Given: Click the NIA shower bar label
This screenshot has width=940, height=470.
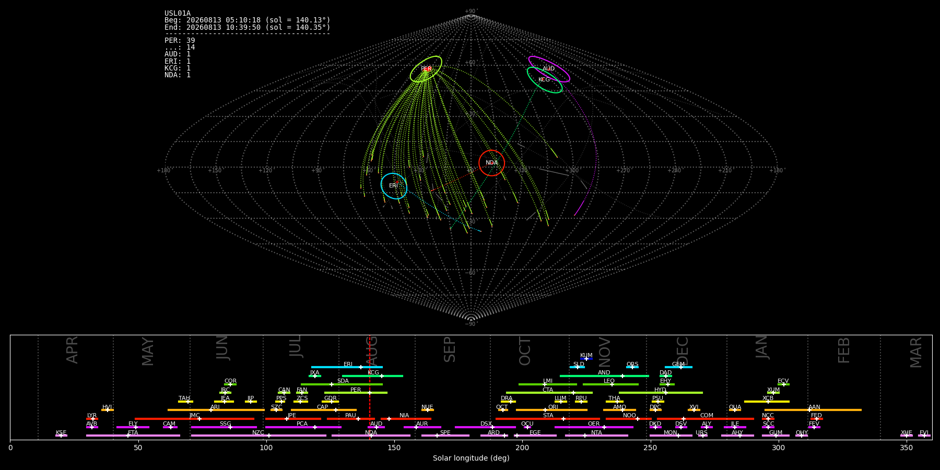Looking at the screenshot, I should [x=404, y=416].
